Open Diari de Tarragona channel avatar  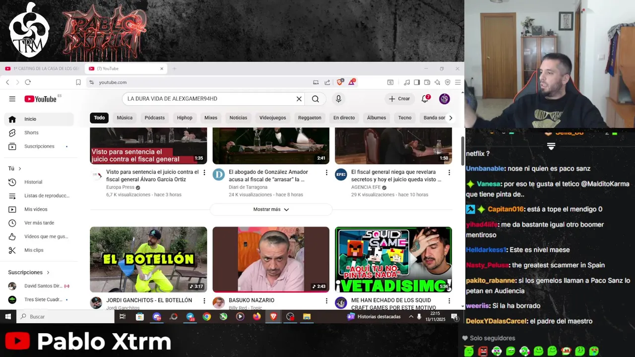219,175
